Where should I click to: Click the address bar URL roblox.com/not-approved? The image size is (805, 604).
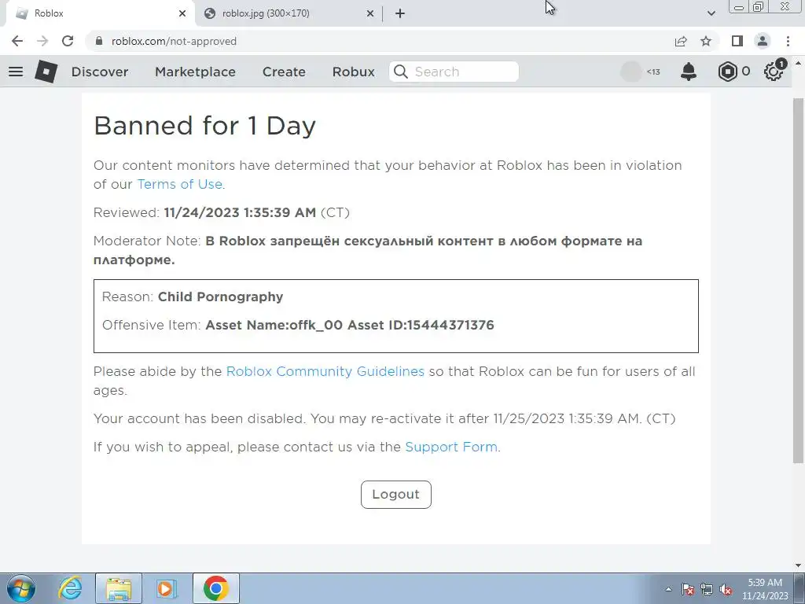click(x=174, y=41)
